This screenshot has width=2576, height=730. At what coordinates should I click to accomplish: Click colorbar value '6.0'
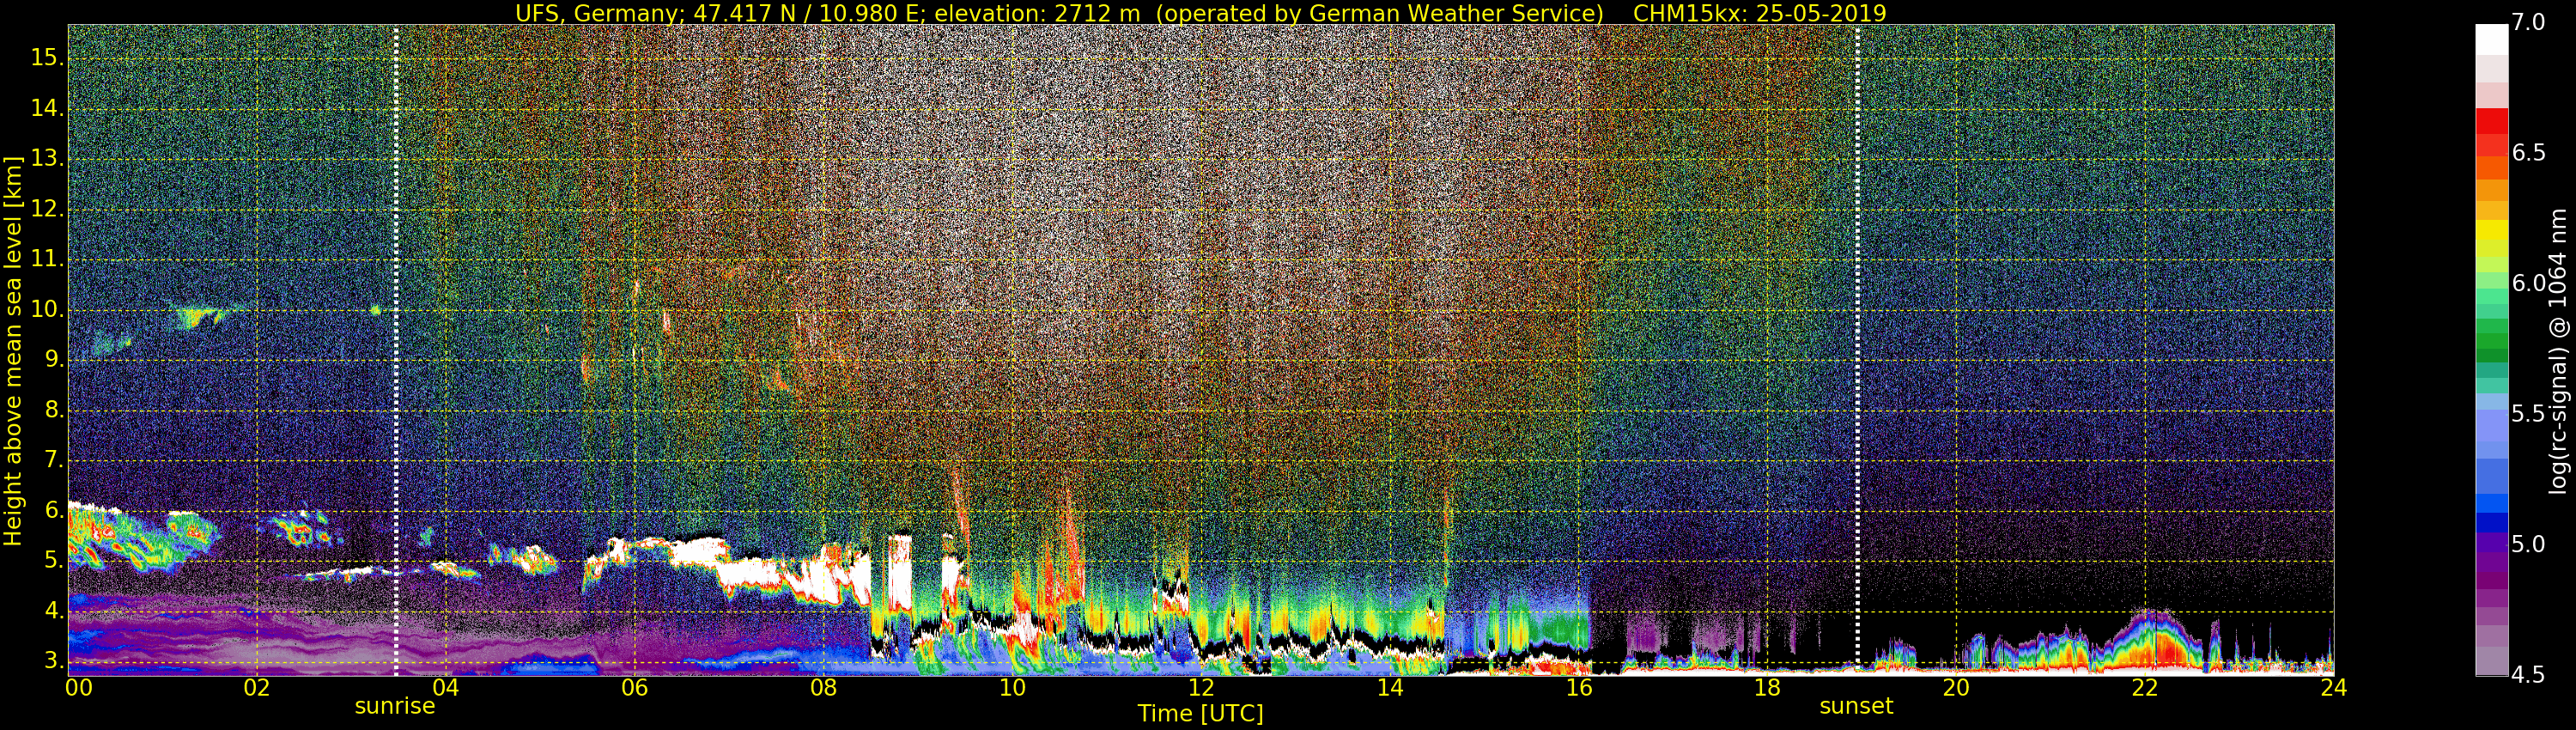point(2528,284)
